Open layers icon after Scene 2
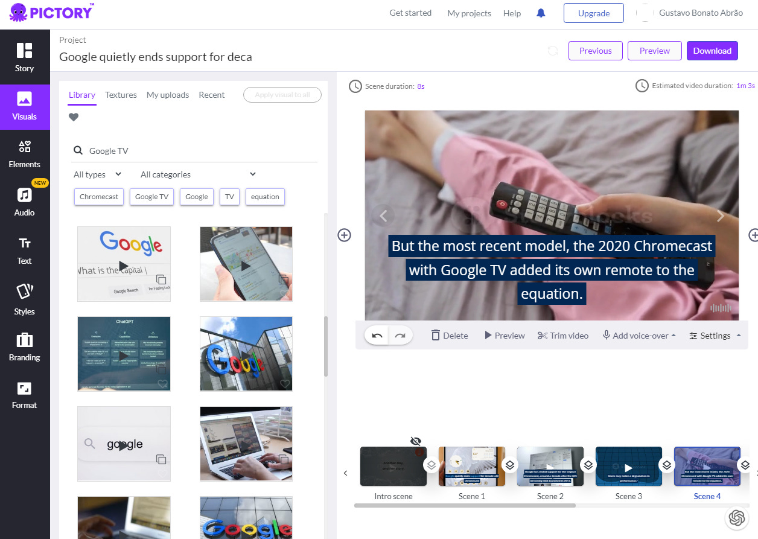The width and height of the screenshot is (758, 539). click(x=588, y=465)
